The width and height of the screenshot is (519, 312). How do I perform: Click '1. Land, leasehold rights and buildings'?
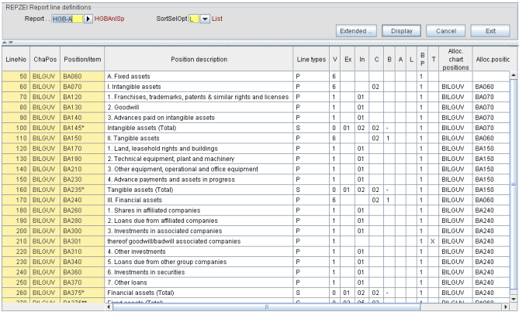[199, 149]
